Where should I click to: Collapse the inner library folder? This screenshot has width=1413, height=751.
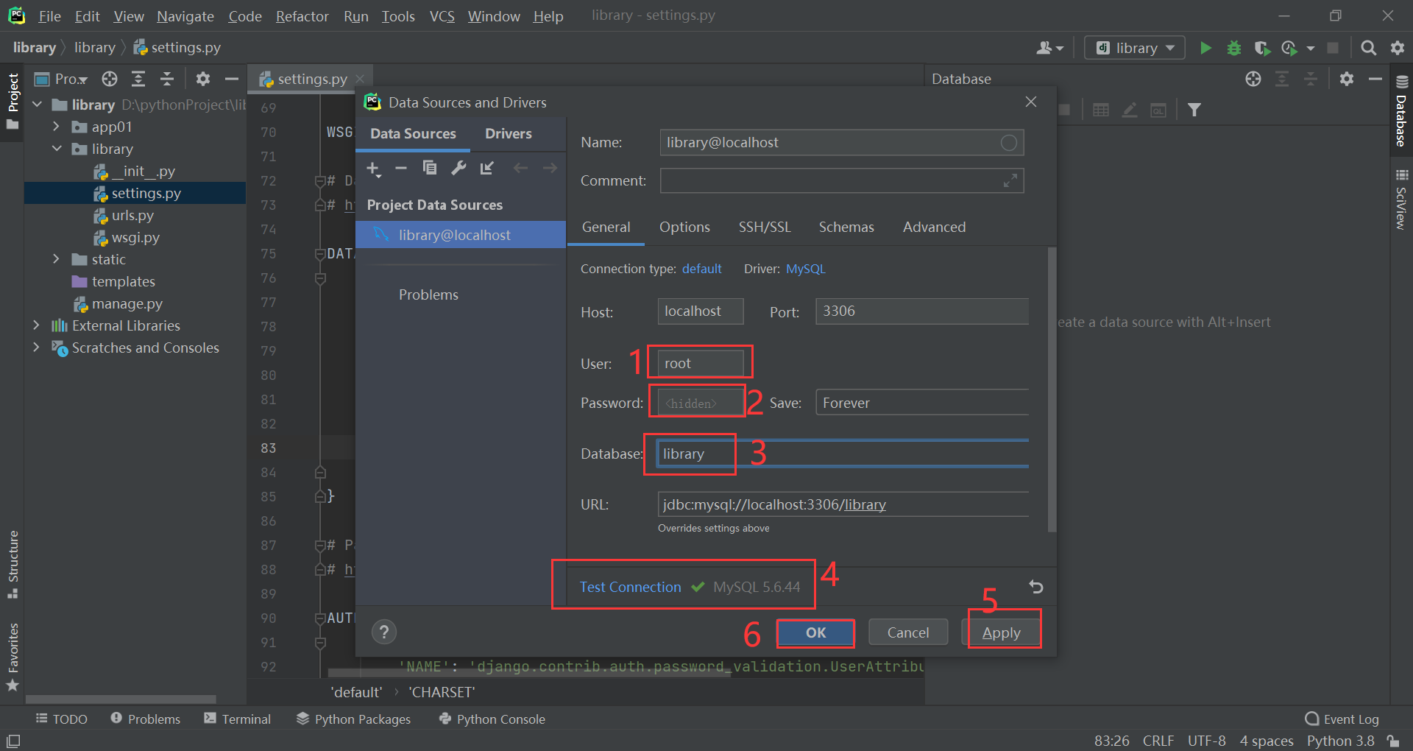click(57, 149)
